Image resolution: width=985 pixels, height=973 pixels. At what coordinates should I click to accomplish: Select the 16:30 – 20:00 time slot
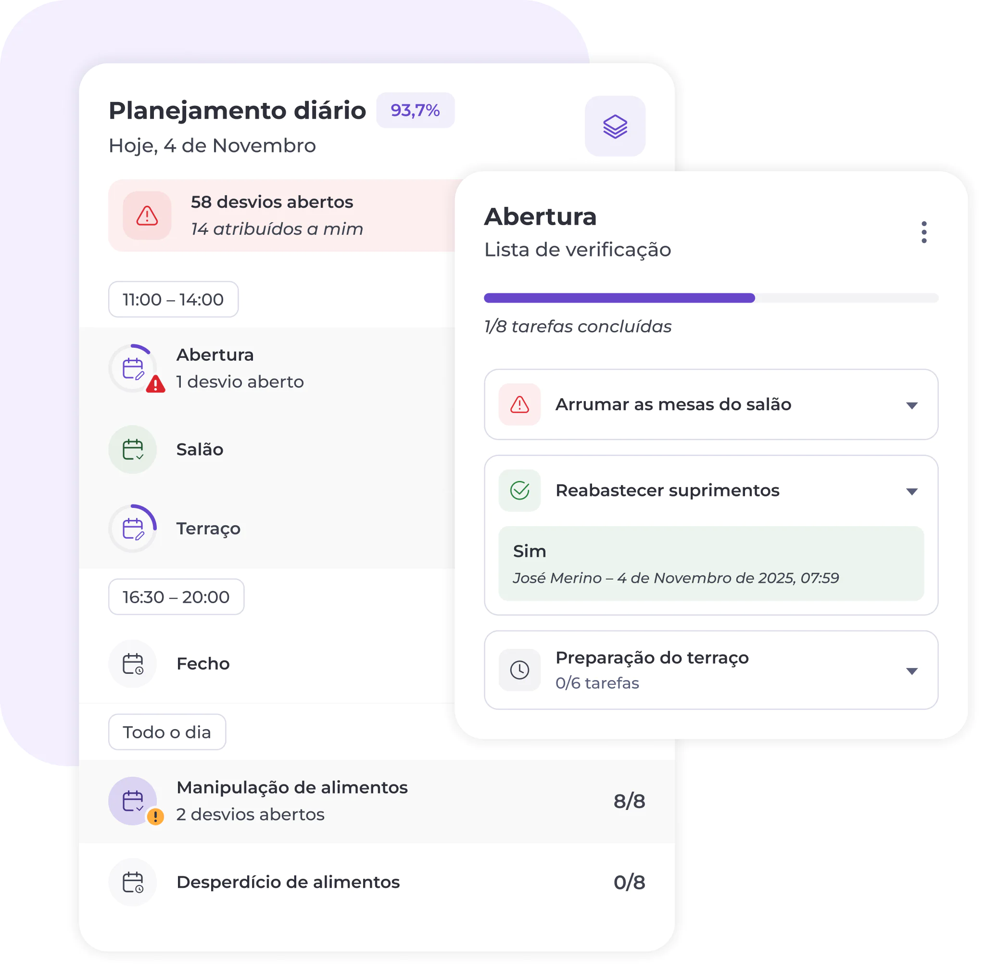coord(176,597)
